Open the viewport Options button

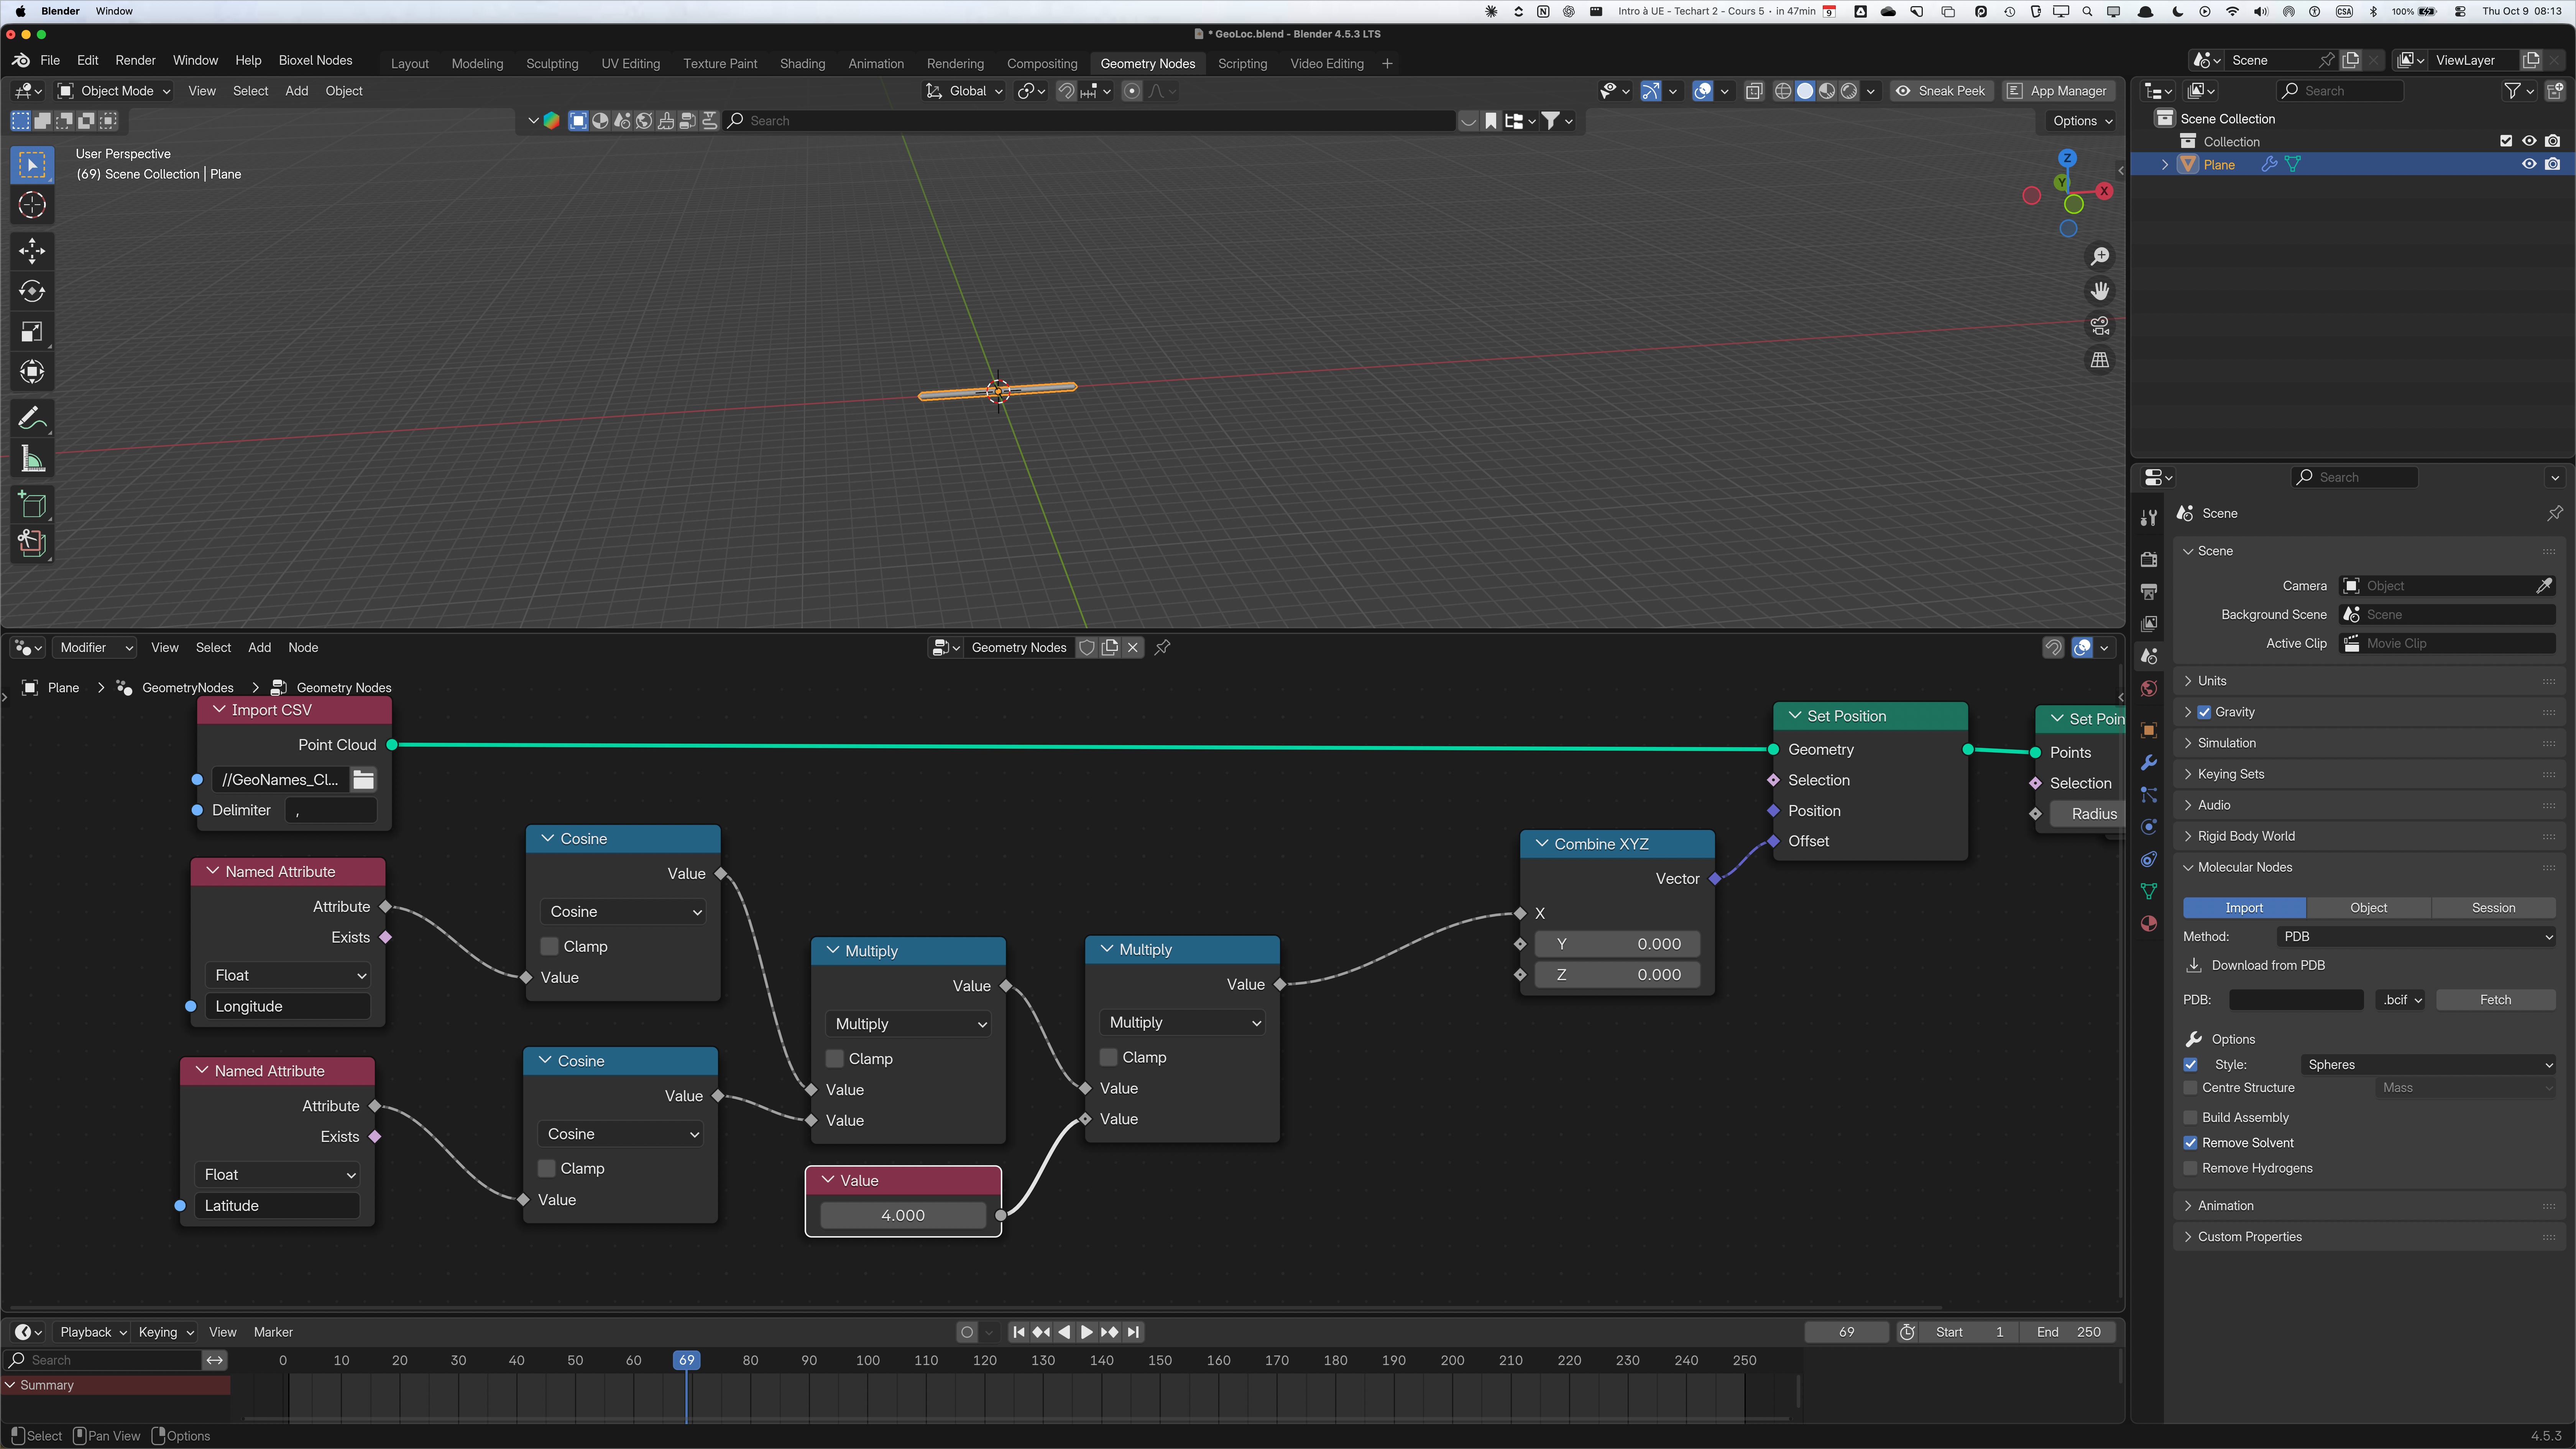click(x=2082, y=121)
